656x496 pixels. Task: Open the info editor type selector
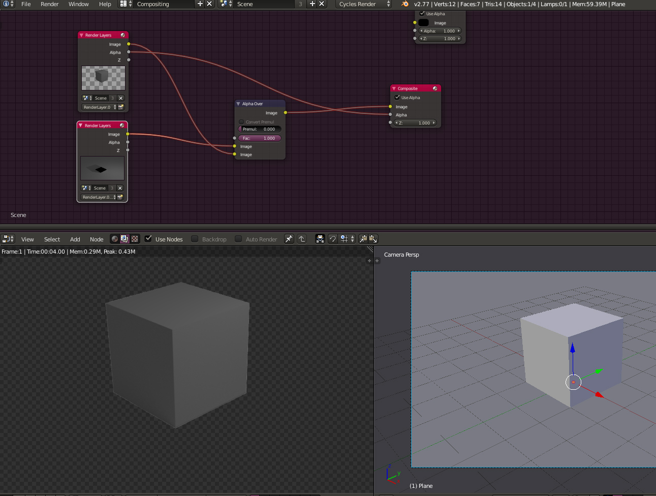click(8, 4)
